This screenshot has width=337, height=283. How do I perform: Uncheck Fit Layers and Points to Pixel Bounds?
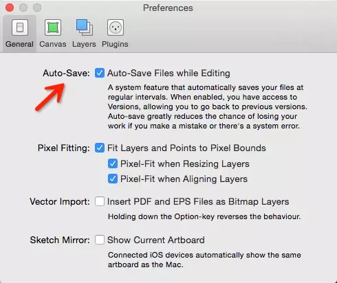(100, 148)
